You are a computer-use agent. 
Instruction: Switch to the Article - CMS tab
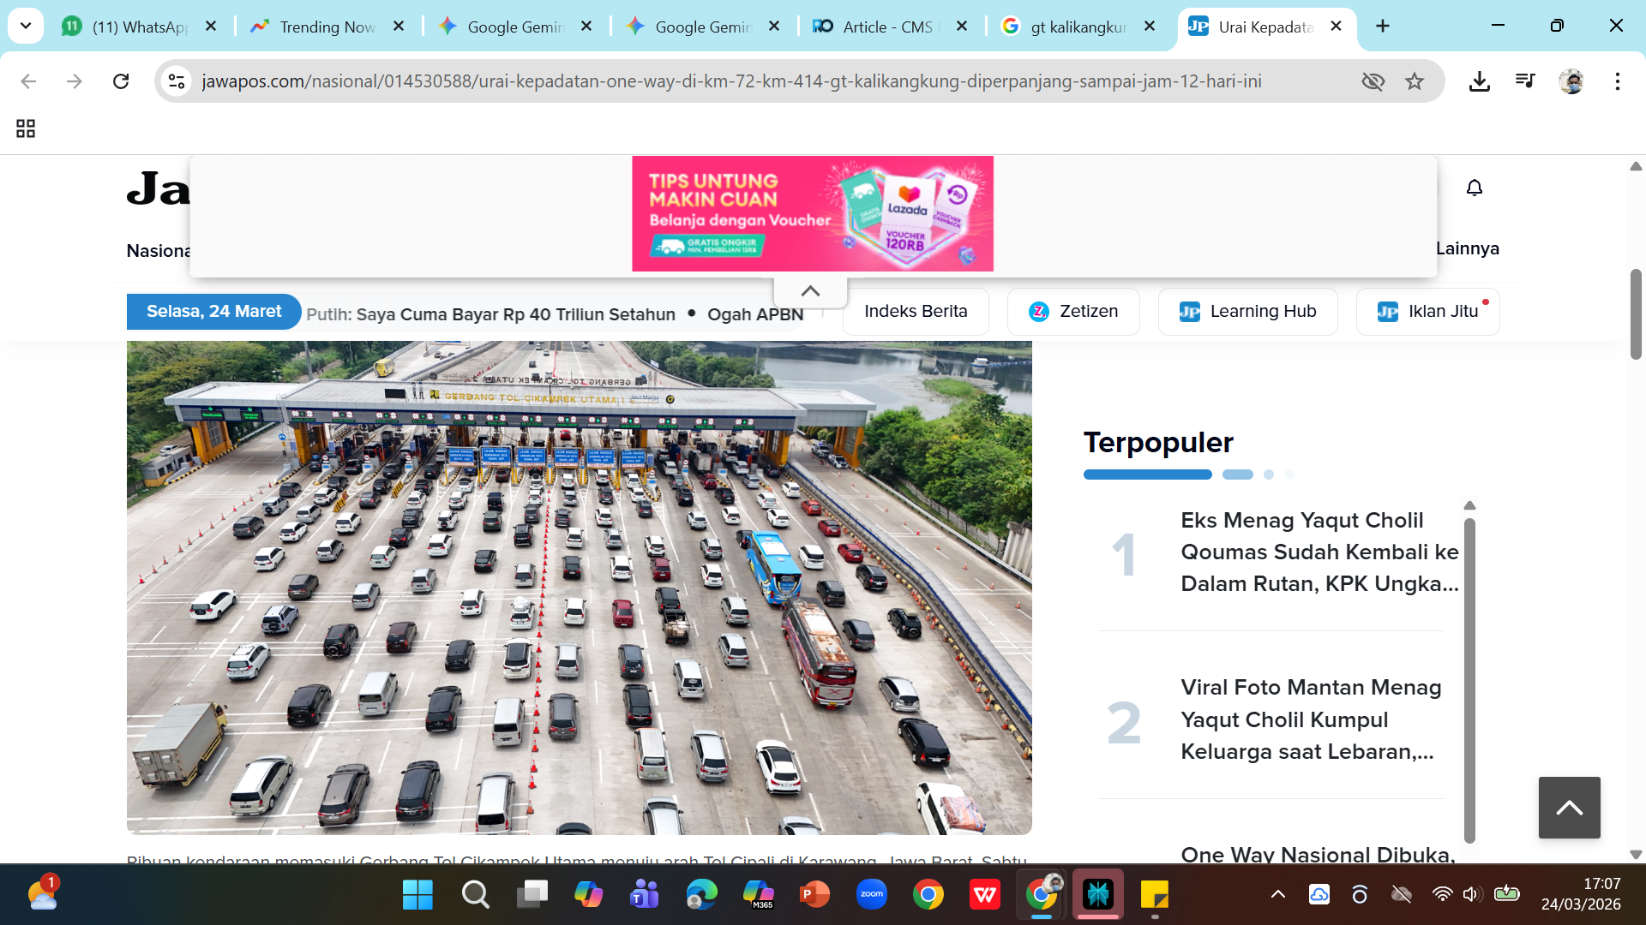pos(887,27)
